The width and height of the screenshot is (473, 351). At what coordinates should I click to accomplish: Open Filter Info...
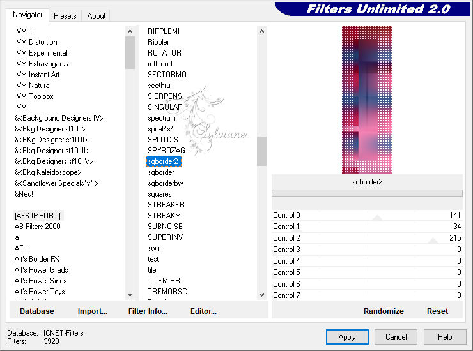click(148, 311)
